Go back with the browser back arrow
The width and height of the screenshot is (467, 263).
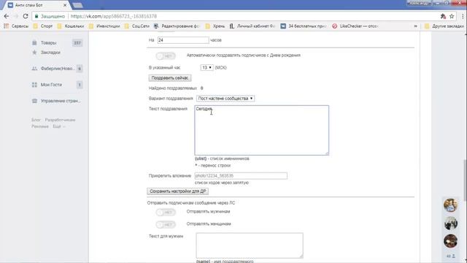pos(7,16)
